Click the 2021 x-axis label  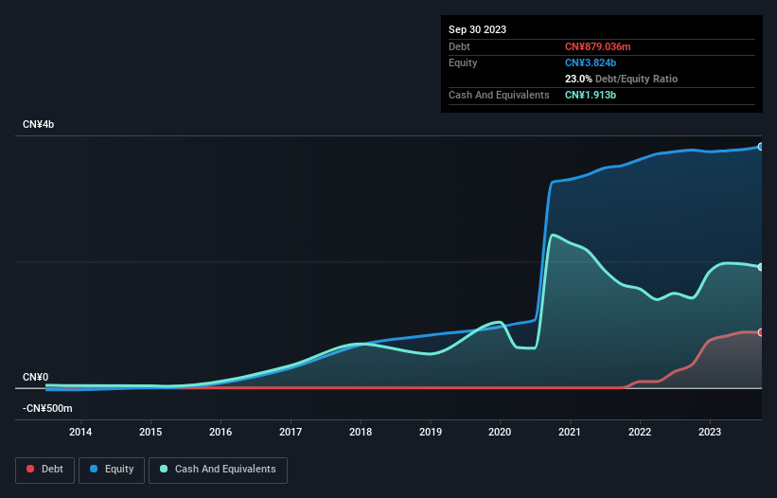point(570,432)
